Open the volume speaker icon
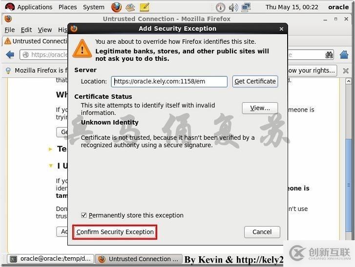Screen dimensions: 355x267 pyautogui.click(x=233, y=7)
